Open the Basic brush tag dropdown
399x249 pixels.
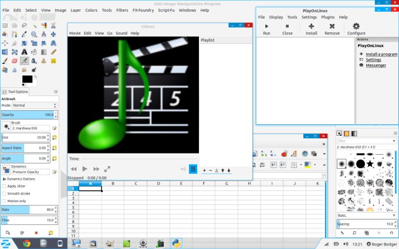pos(364,215)
